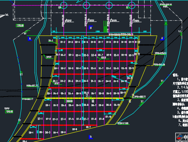Image resolution: width=188 pixels, height=142 pixels.
Task: Select the D3-3 block label
Action: click(x=71, y=68)
